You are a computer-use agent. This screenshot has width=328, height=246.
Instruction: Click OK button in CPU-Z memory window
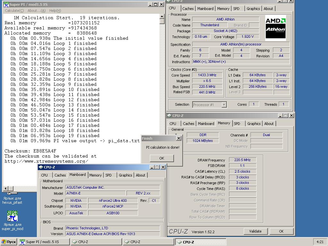click(x=281, y=231)
